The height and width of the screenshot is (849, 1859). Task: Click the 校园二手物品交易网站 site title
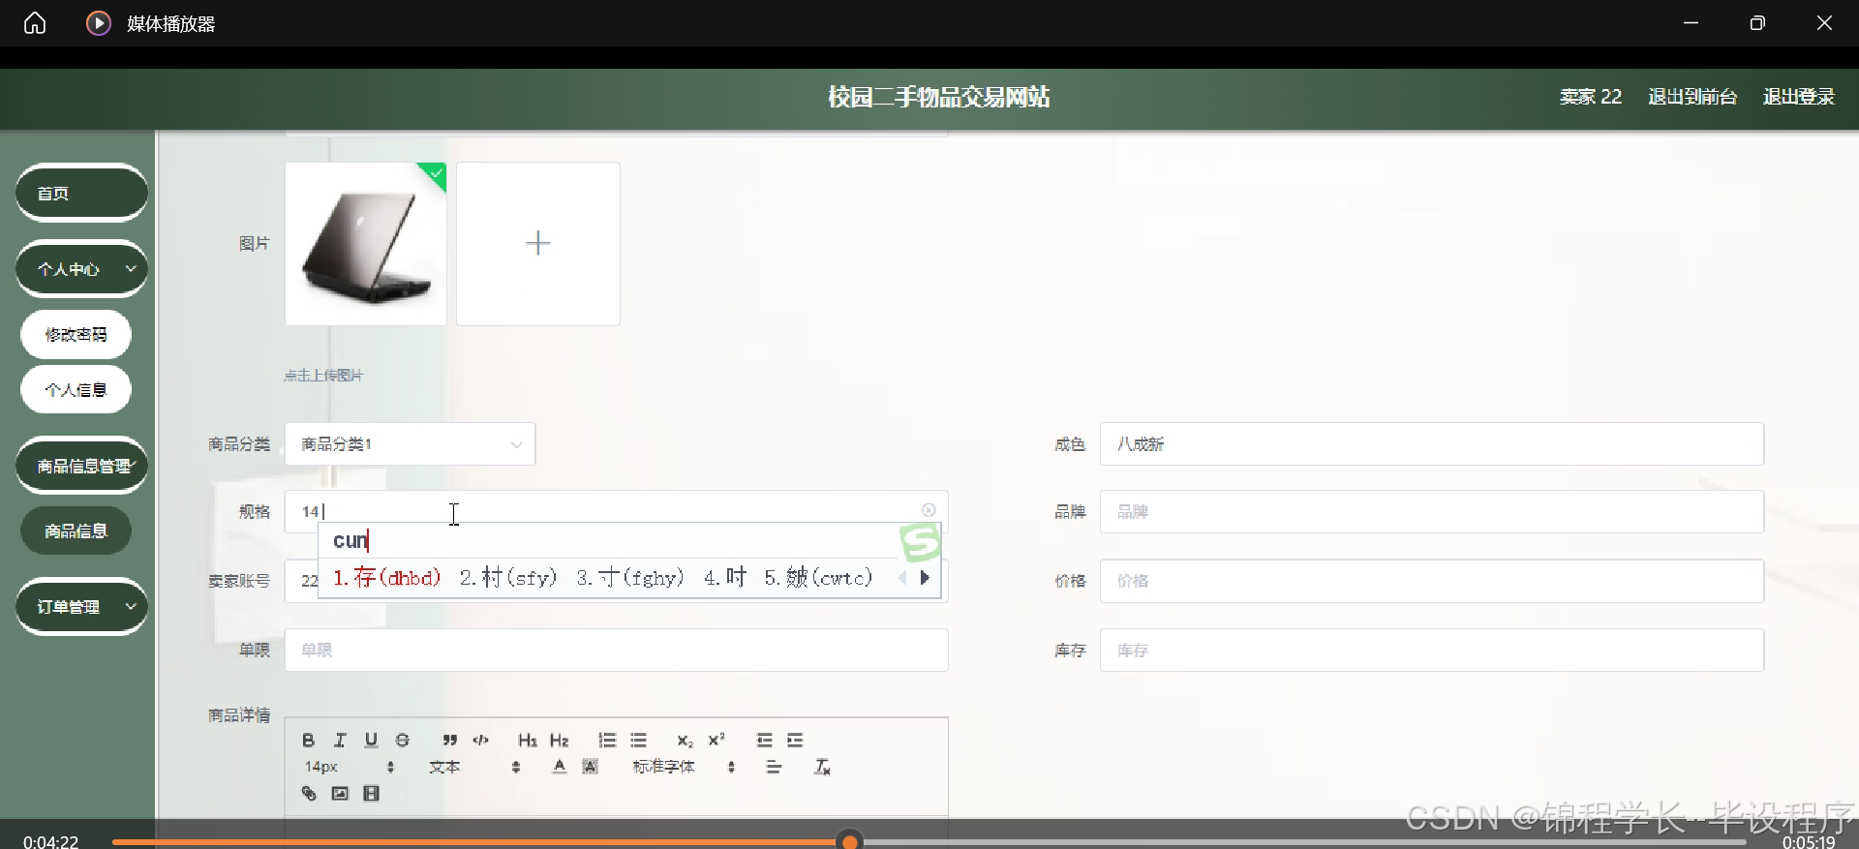(x=939, y=97)
